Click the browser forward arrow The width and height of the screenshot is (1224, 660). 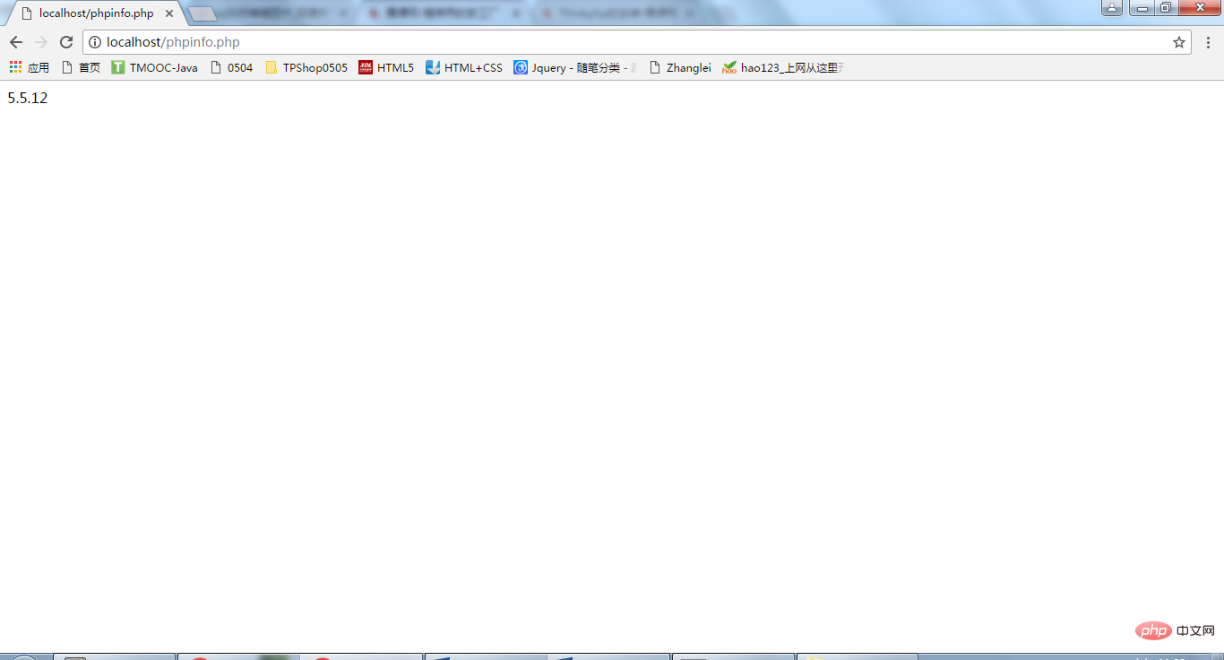click(41, 42)
